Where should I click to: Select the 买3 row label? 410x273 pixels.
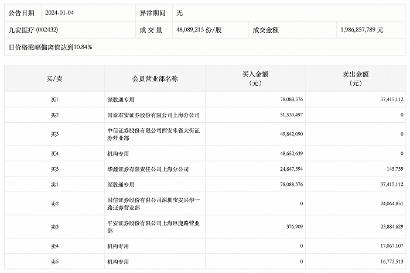(54, 134)
